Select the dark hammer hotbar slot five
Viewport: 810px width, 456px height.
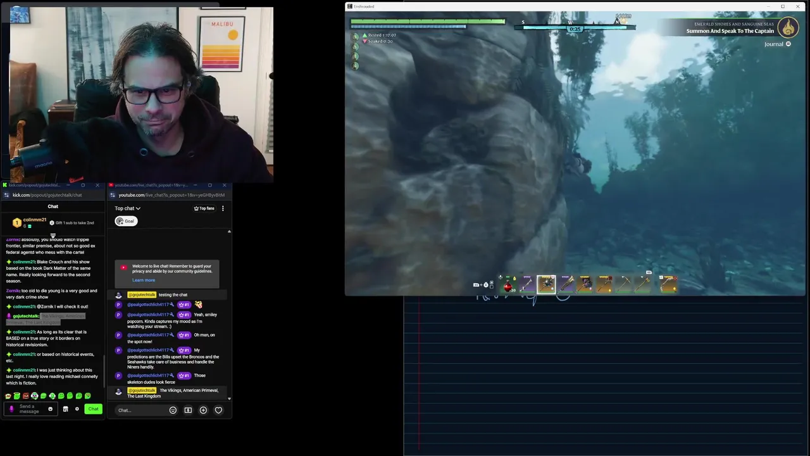pos(585,286)
